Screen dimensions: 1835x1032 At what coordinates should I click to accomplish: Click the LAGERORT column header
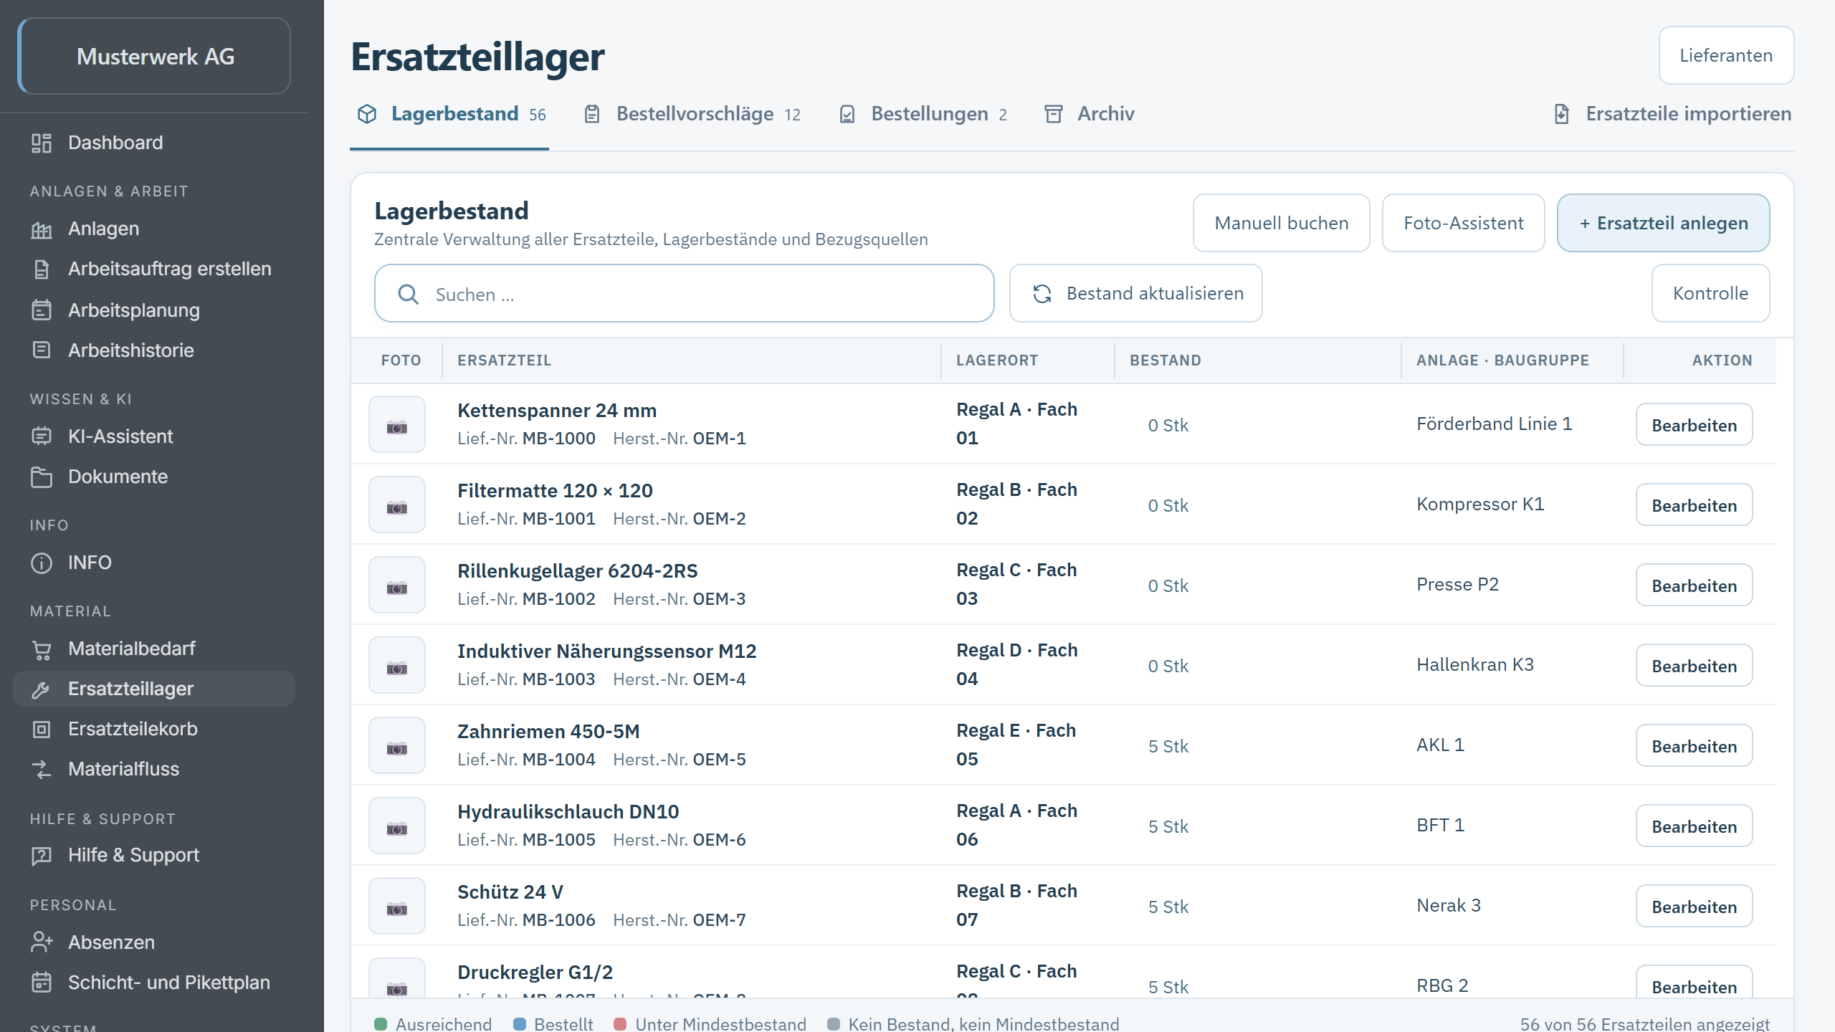997,360
